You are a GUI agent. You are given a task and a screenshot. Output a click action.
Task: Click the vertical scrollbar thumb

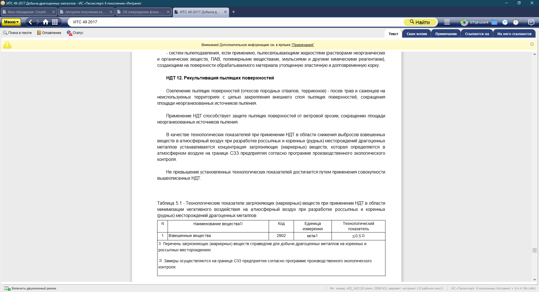535,250
